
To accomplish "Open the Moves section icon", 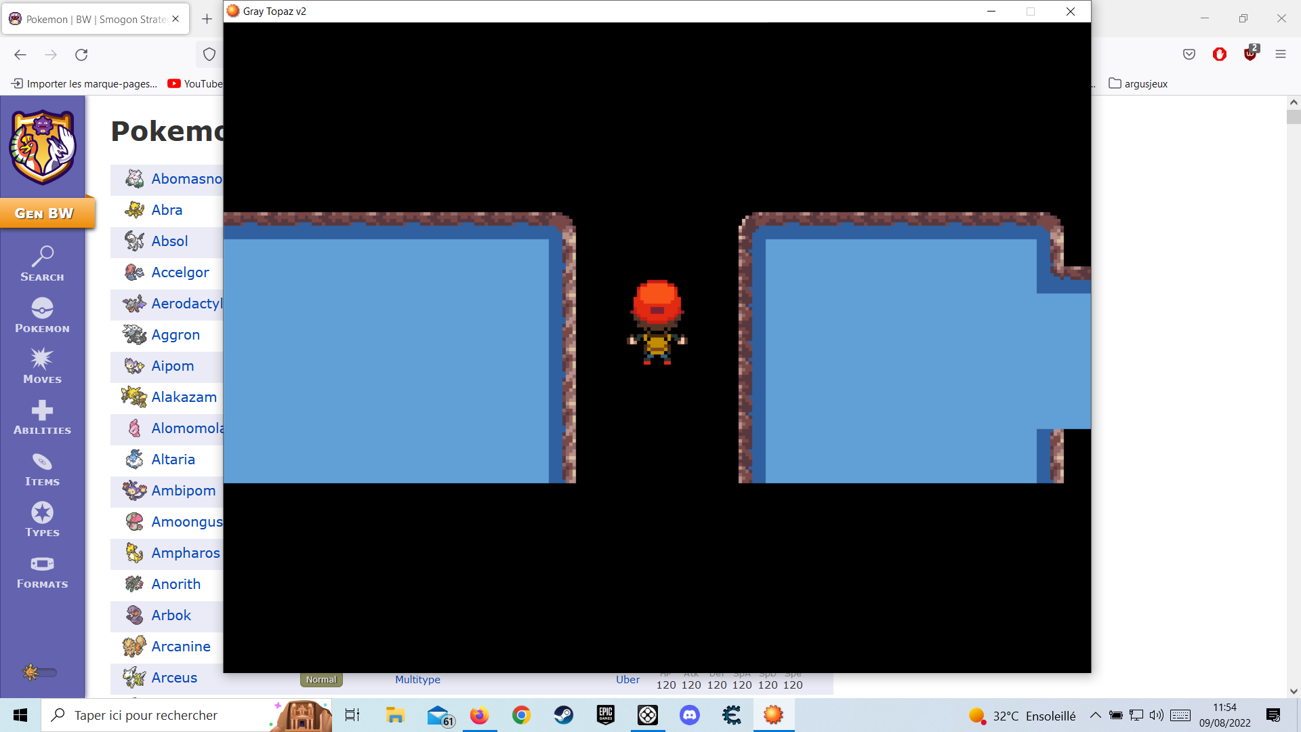I will (x=42, y=366).
